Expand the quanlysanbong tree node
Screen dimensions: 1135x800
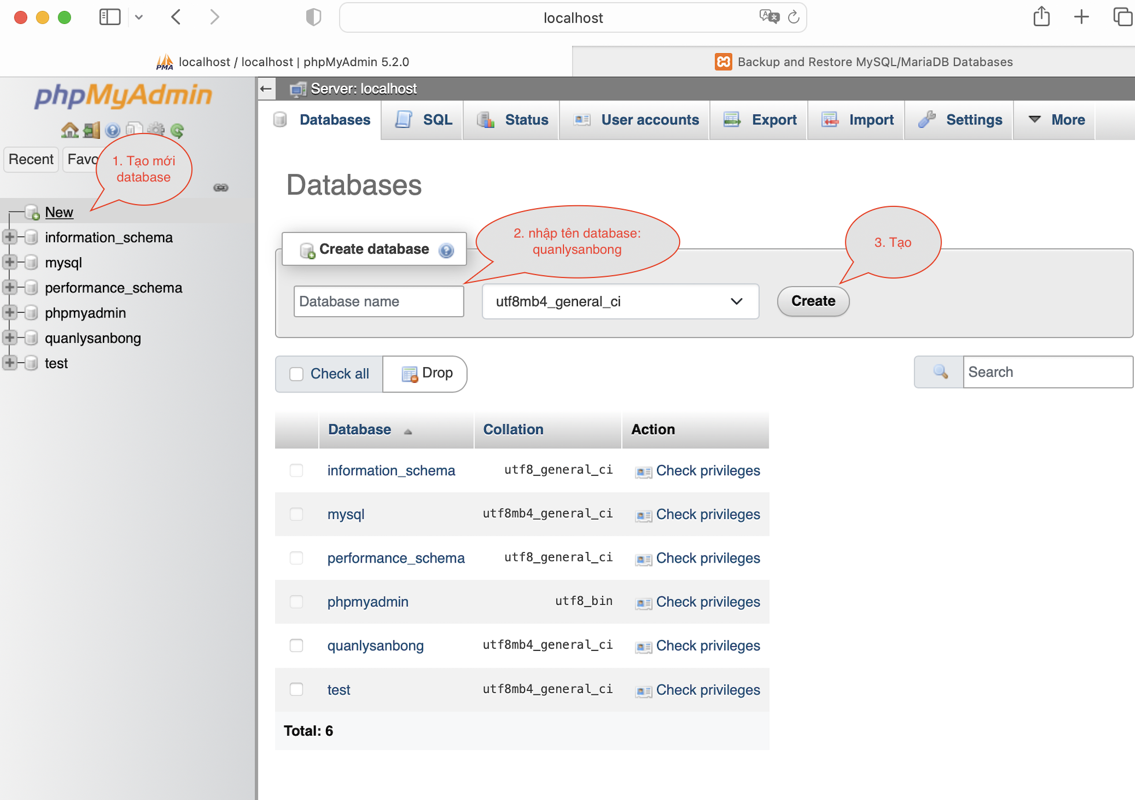pos(10,338)
